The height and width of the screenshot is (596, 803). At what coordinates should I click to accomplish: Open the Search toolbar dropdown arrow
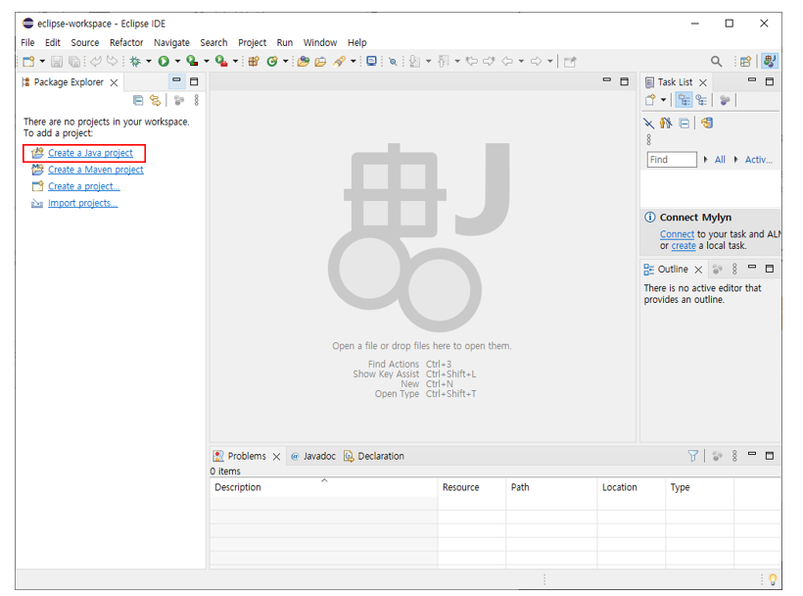pyautogui.click(x=353, y=62)
